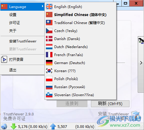Click TrustViewer 2.9.0 version text
Image resolution: width=144 pixels, height=130 pixels.
pos(18,114)
